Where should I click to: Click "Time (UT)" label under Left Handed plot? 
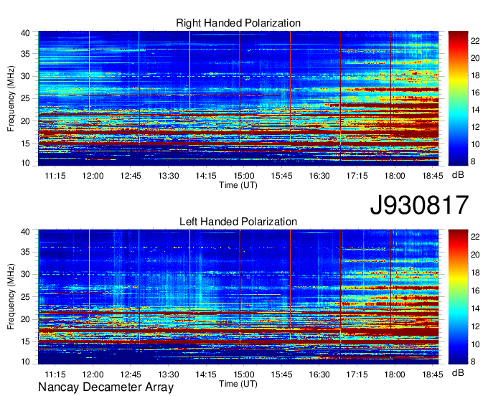coord(238,384)
